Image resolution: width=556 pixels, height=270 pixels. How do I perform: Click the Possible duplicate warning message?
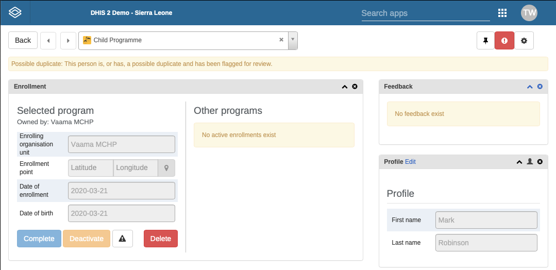tap(278, 64)
